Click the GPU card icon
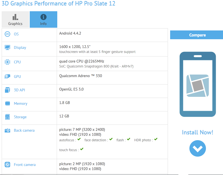 (7, 77)
